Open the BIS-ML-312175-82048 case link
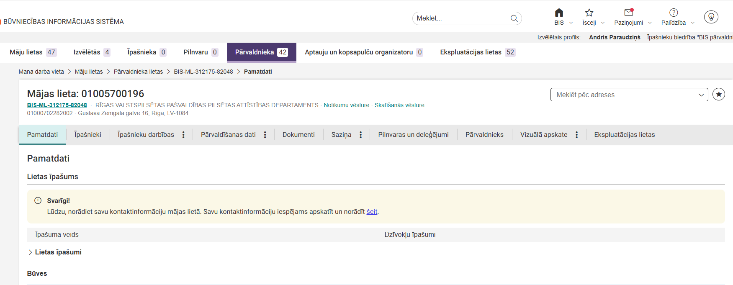The height and width of the screenshot is (285, 733). pyautogui.click(x=57, y=105)
